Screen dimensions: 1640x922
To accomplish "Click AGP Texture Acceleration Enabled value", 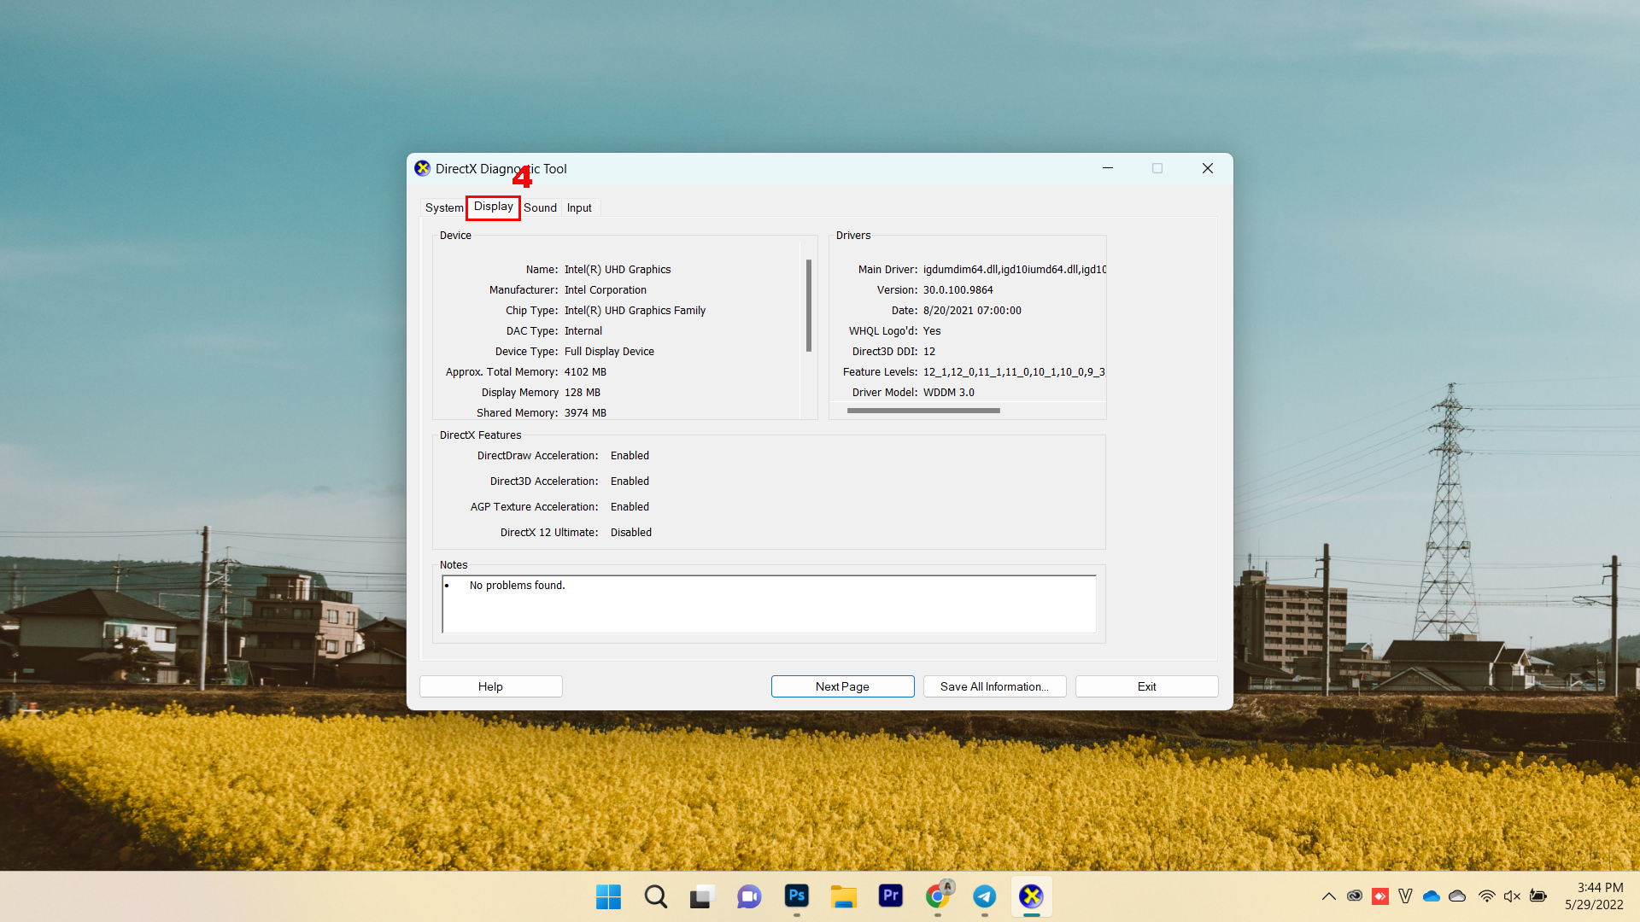I will pos(630,507).
